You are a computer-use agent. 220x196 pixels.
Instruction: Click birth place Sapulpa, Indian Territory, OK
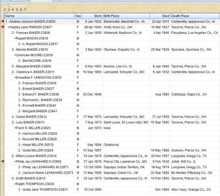pos(124,167)
